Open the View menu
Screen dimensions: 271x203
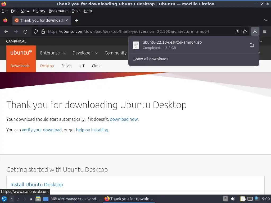coord(25,11)
